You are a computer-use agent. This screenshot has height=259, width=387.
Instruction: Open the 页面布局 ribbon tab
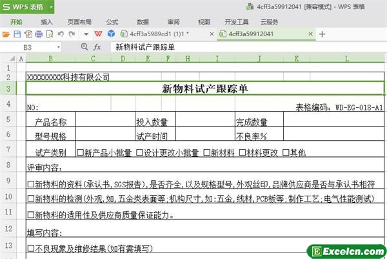click(x=79, y=22)
